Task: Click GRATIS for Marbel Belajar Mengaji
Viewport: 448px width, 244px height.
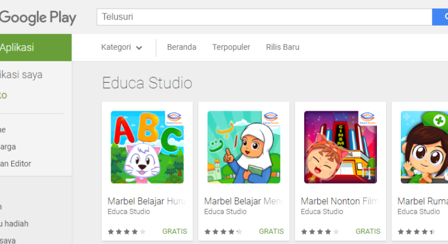Action: tap(271, 232)
